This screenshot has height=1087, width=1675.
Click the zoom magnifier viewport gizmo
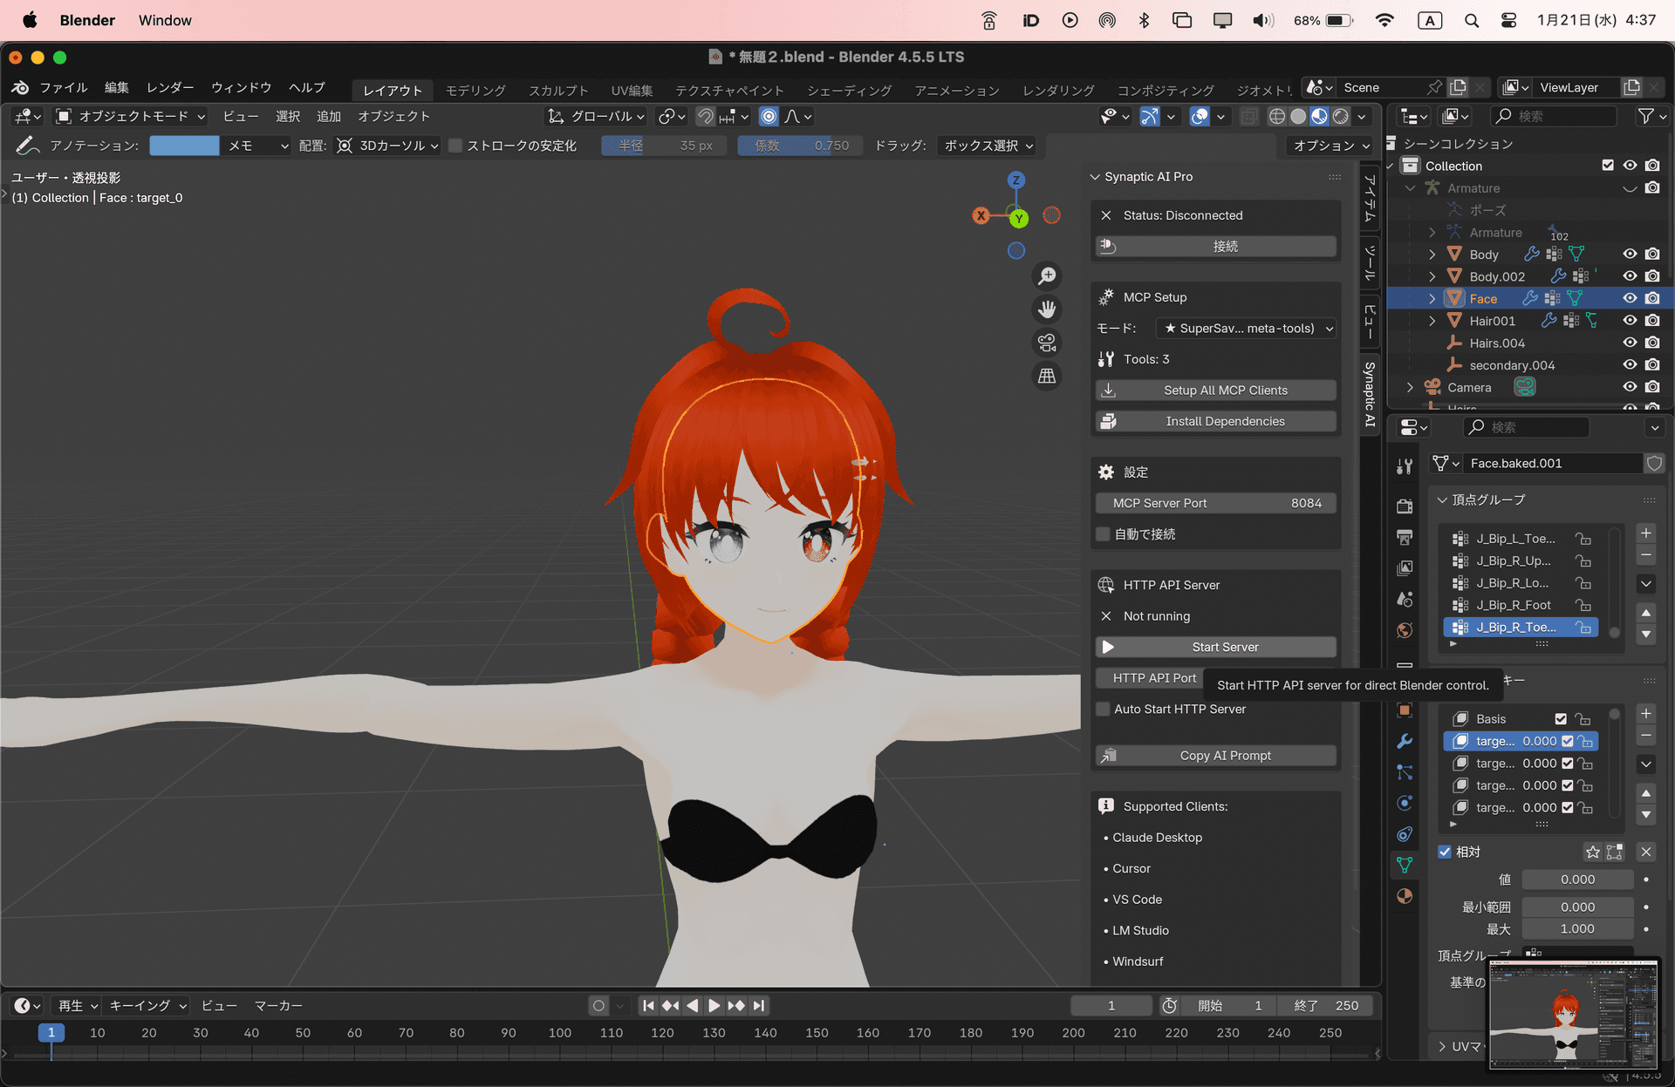pyautogui.click(x=1047, y=276)
